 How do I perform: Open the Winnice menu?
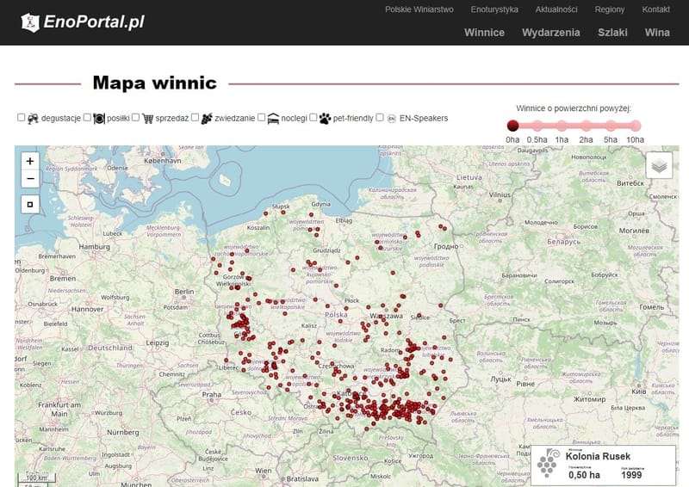point(484,33)
